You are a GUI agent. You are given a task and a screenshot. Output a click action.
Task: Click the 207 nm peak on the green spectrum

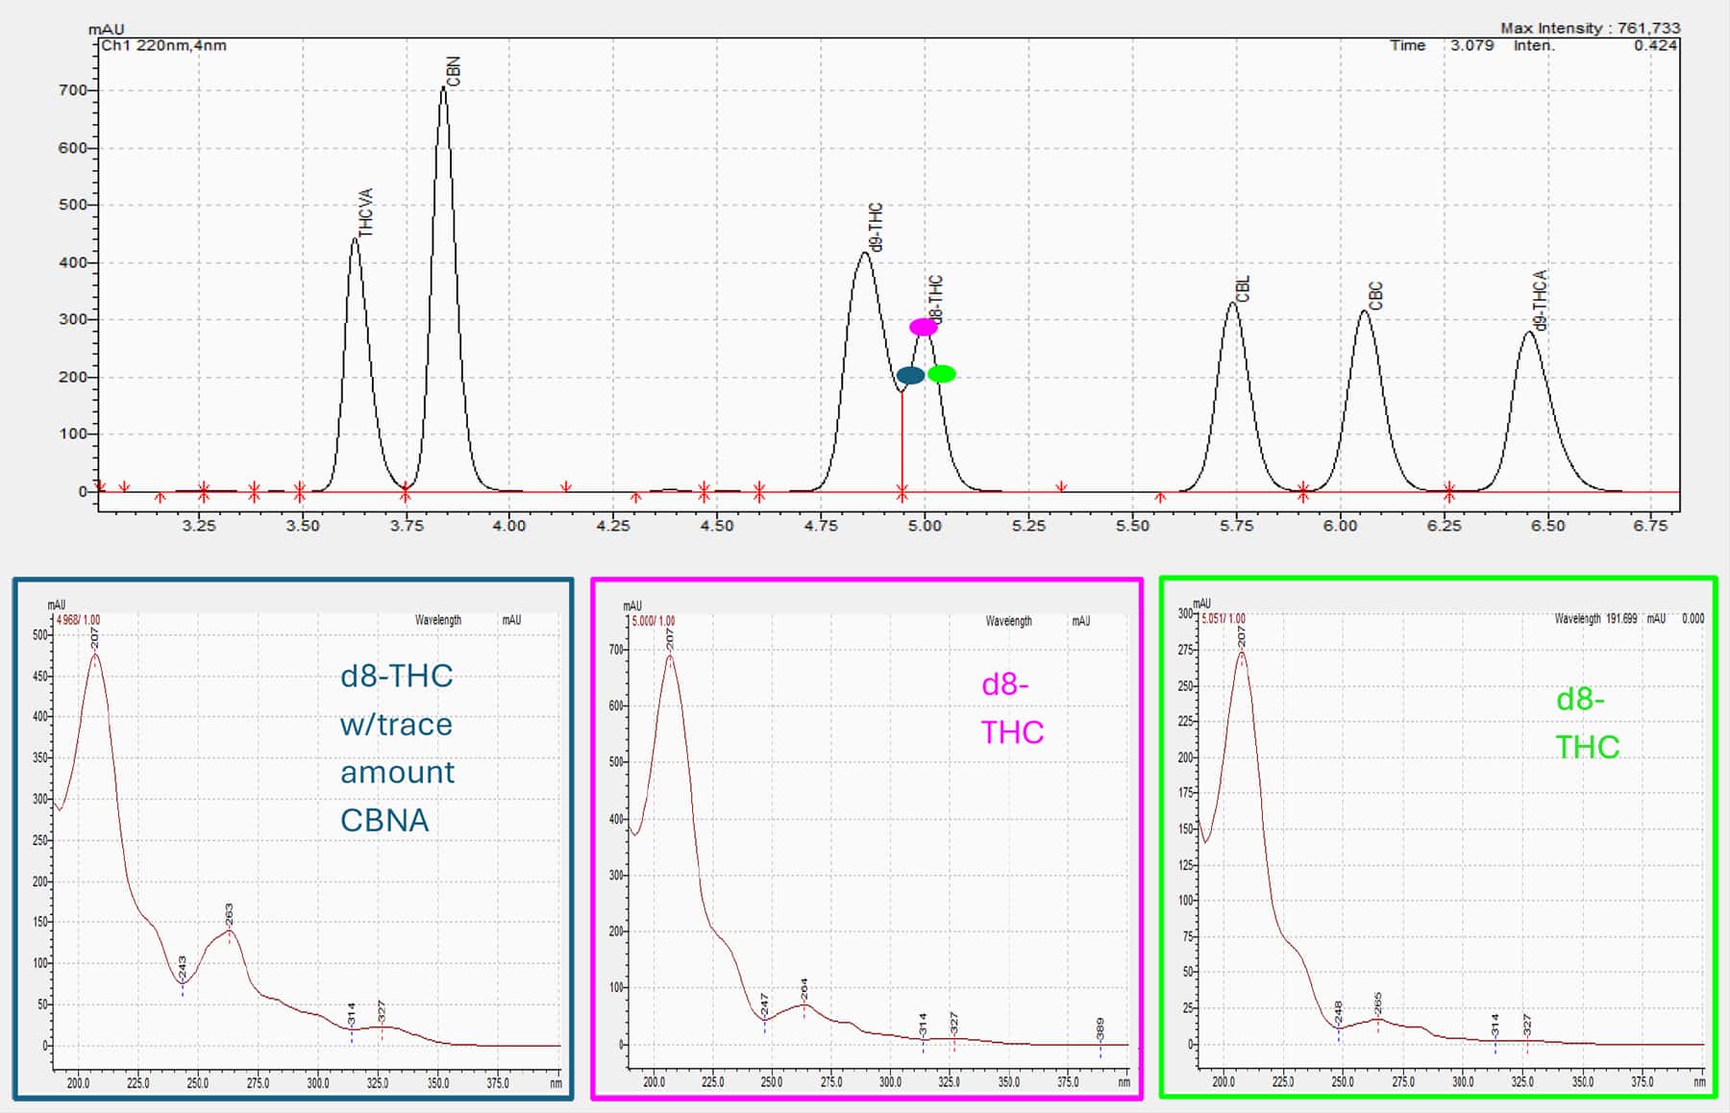[1242, 648]
